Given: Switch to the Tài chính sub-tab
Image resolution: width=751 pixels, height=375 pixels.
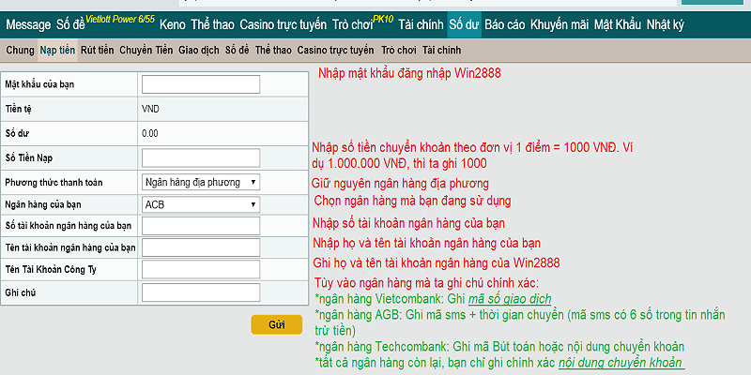Looking at the screenshot, I should pos(441,51).
